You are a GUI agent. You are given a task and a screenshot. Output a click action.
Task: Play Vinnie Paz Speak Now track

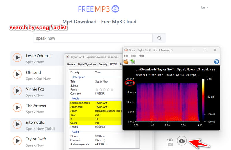pos(17,91)
